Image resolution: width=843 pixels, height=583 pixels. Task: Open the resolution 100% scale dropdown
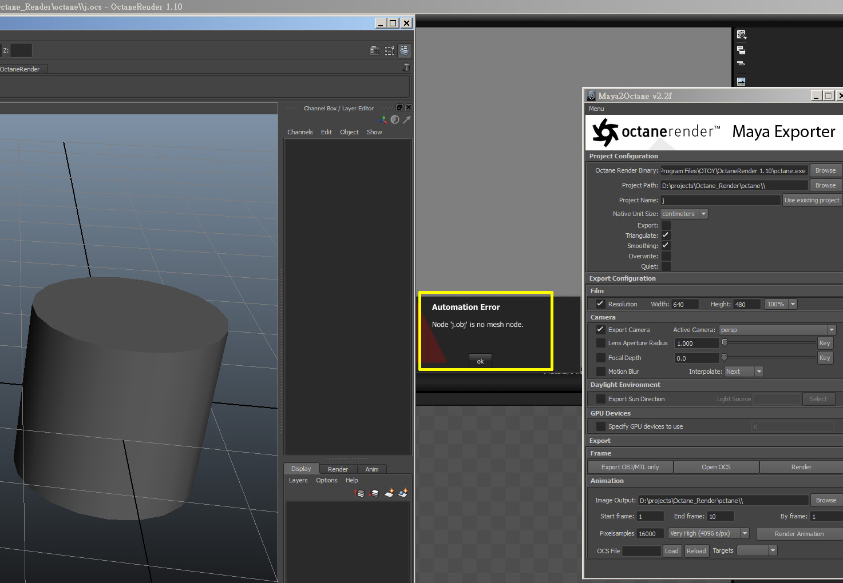click(781, 304)
